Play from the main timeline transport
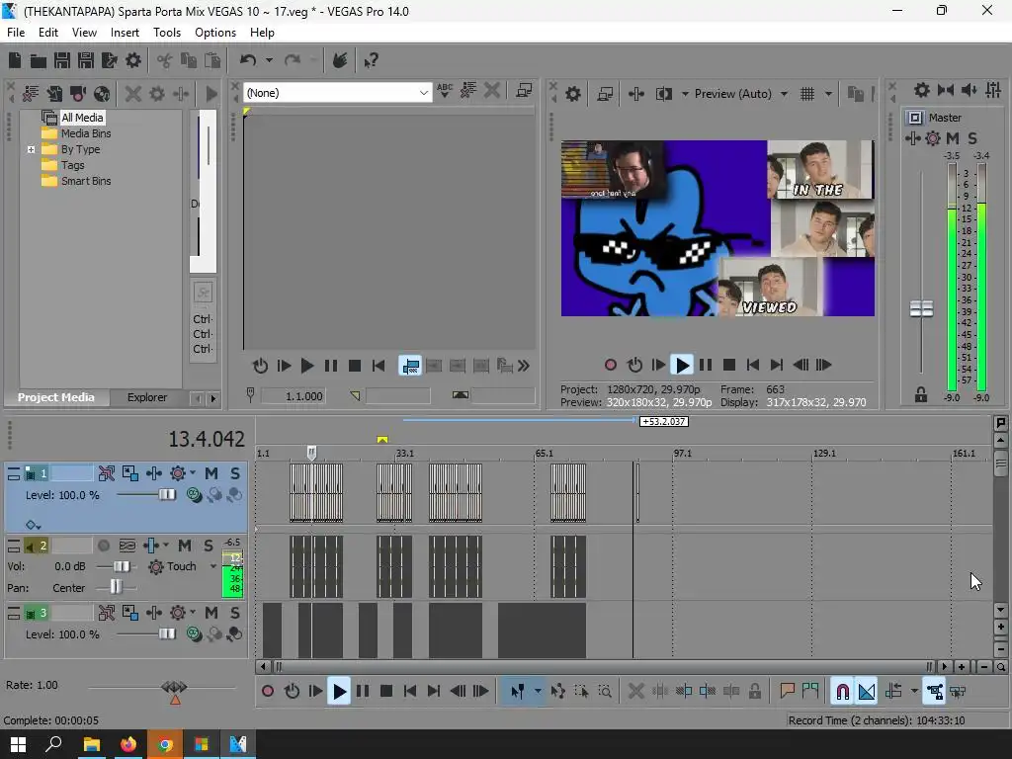Viewport: 1012px width, 759px height. (339, 692)
